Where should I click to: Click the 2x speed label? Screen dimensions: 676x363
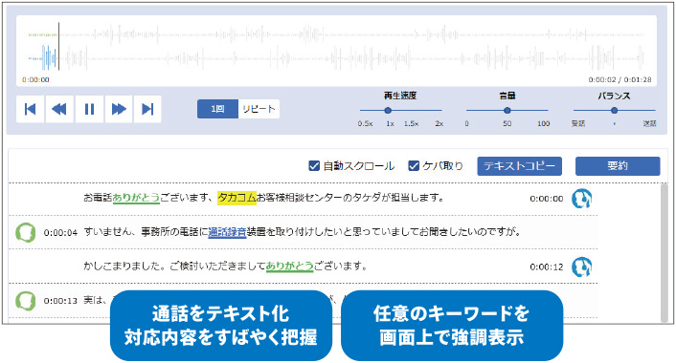coord(439,123)
